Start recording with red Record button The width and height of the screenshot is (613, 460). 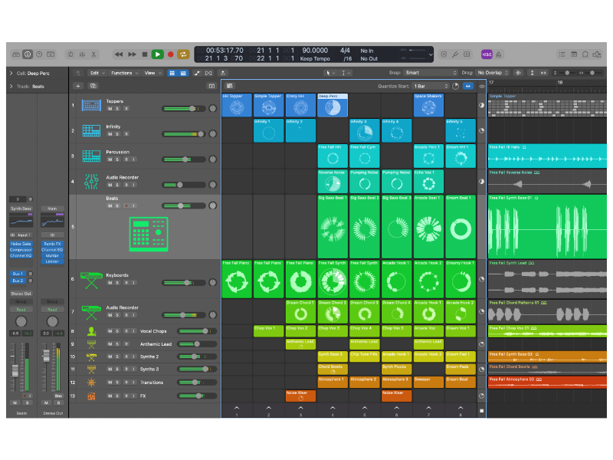point(170,54)
